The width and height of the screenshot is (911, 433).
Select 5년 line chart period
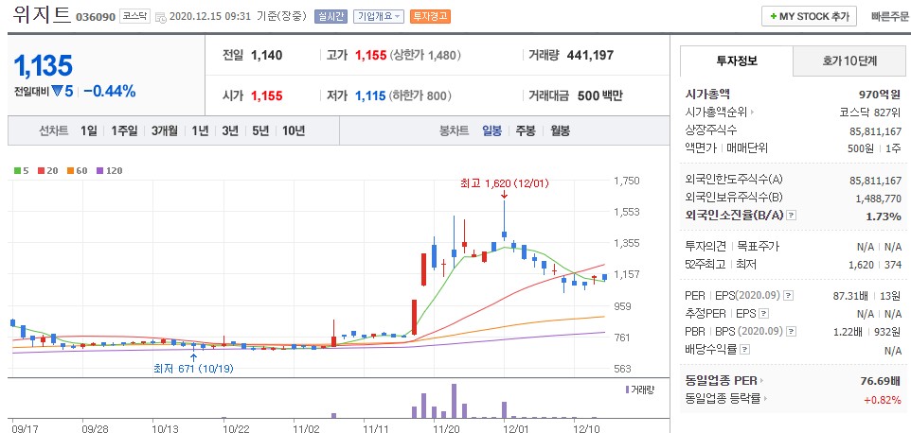tap(260, 131)
